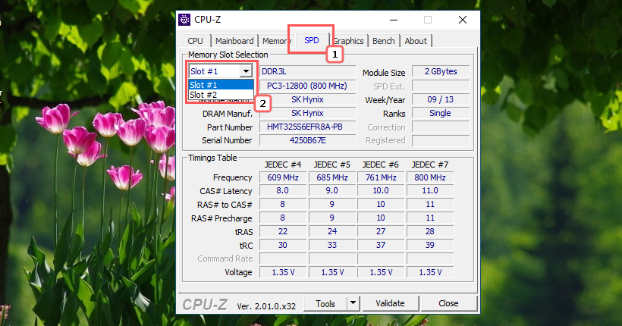The height and width of the screenshot is (326, 622).
Task: Click the tRAS value 22
Action: click(x=283, y=231)
